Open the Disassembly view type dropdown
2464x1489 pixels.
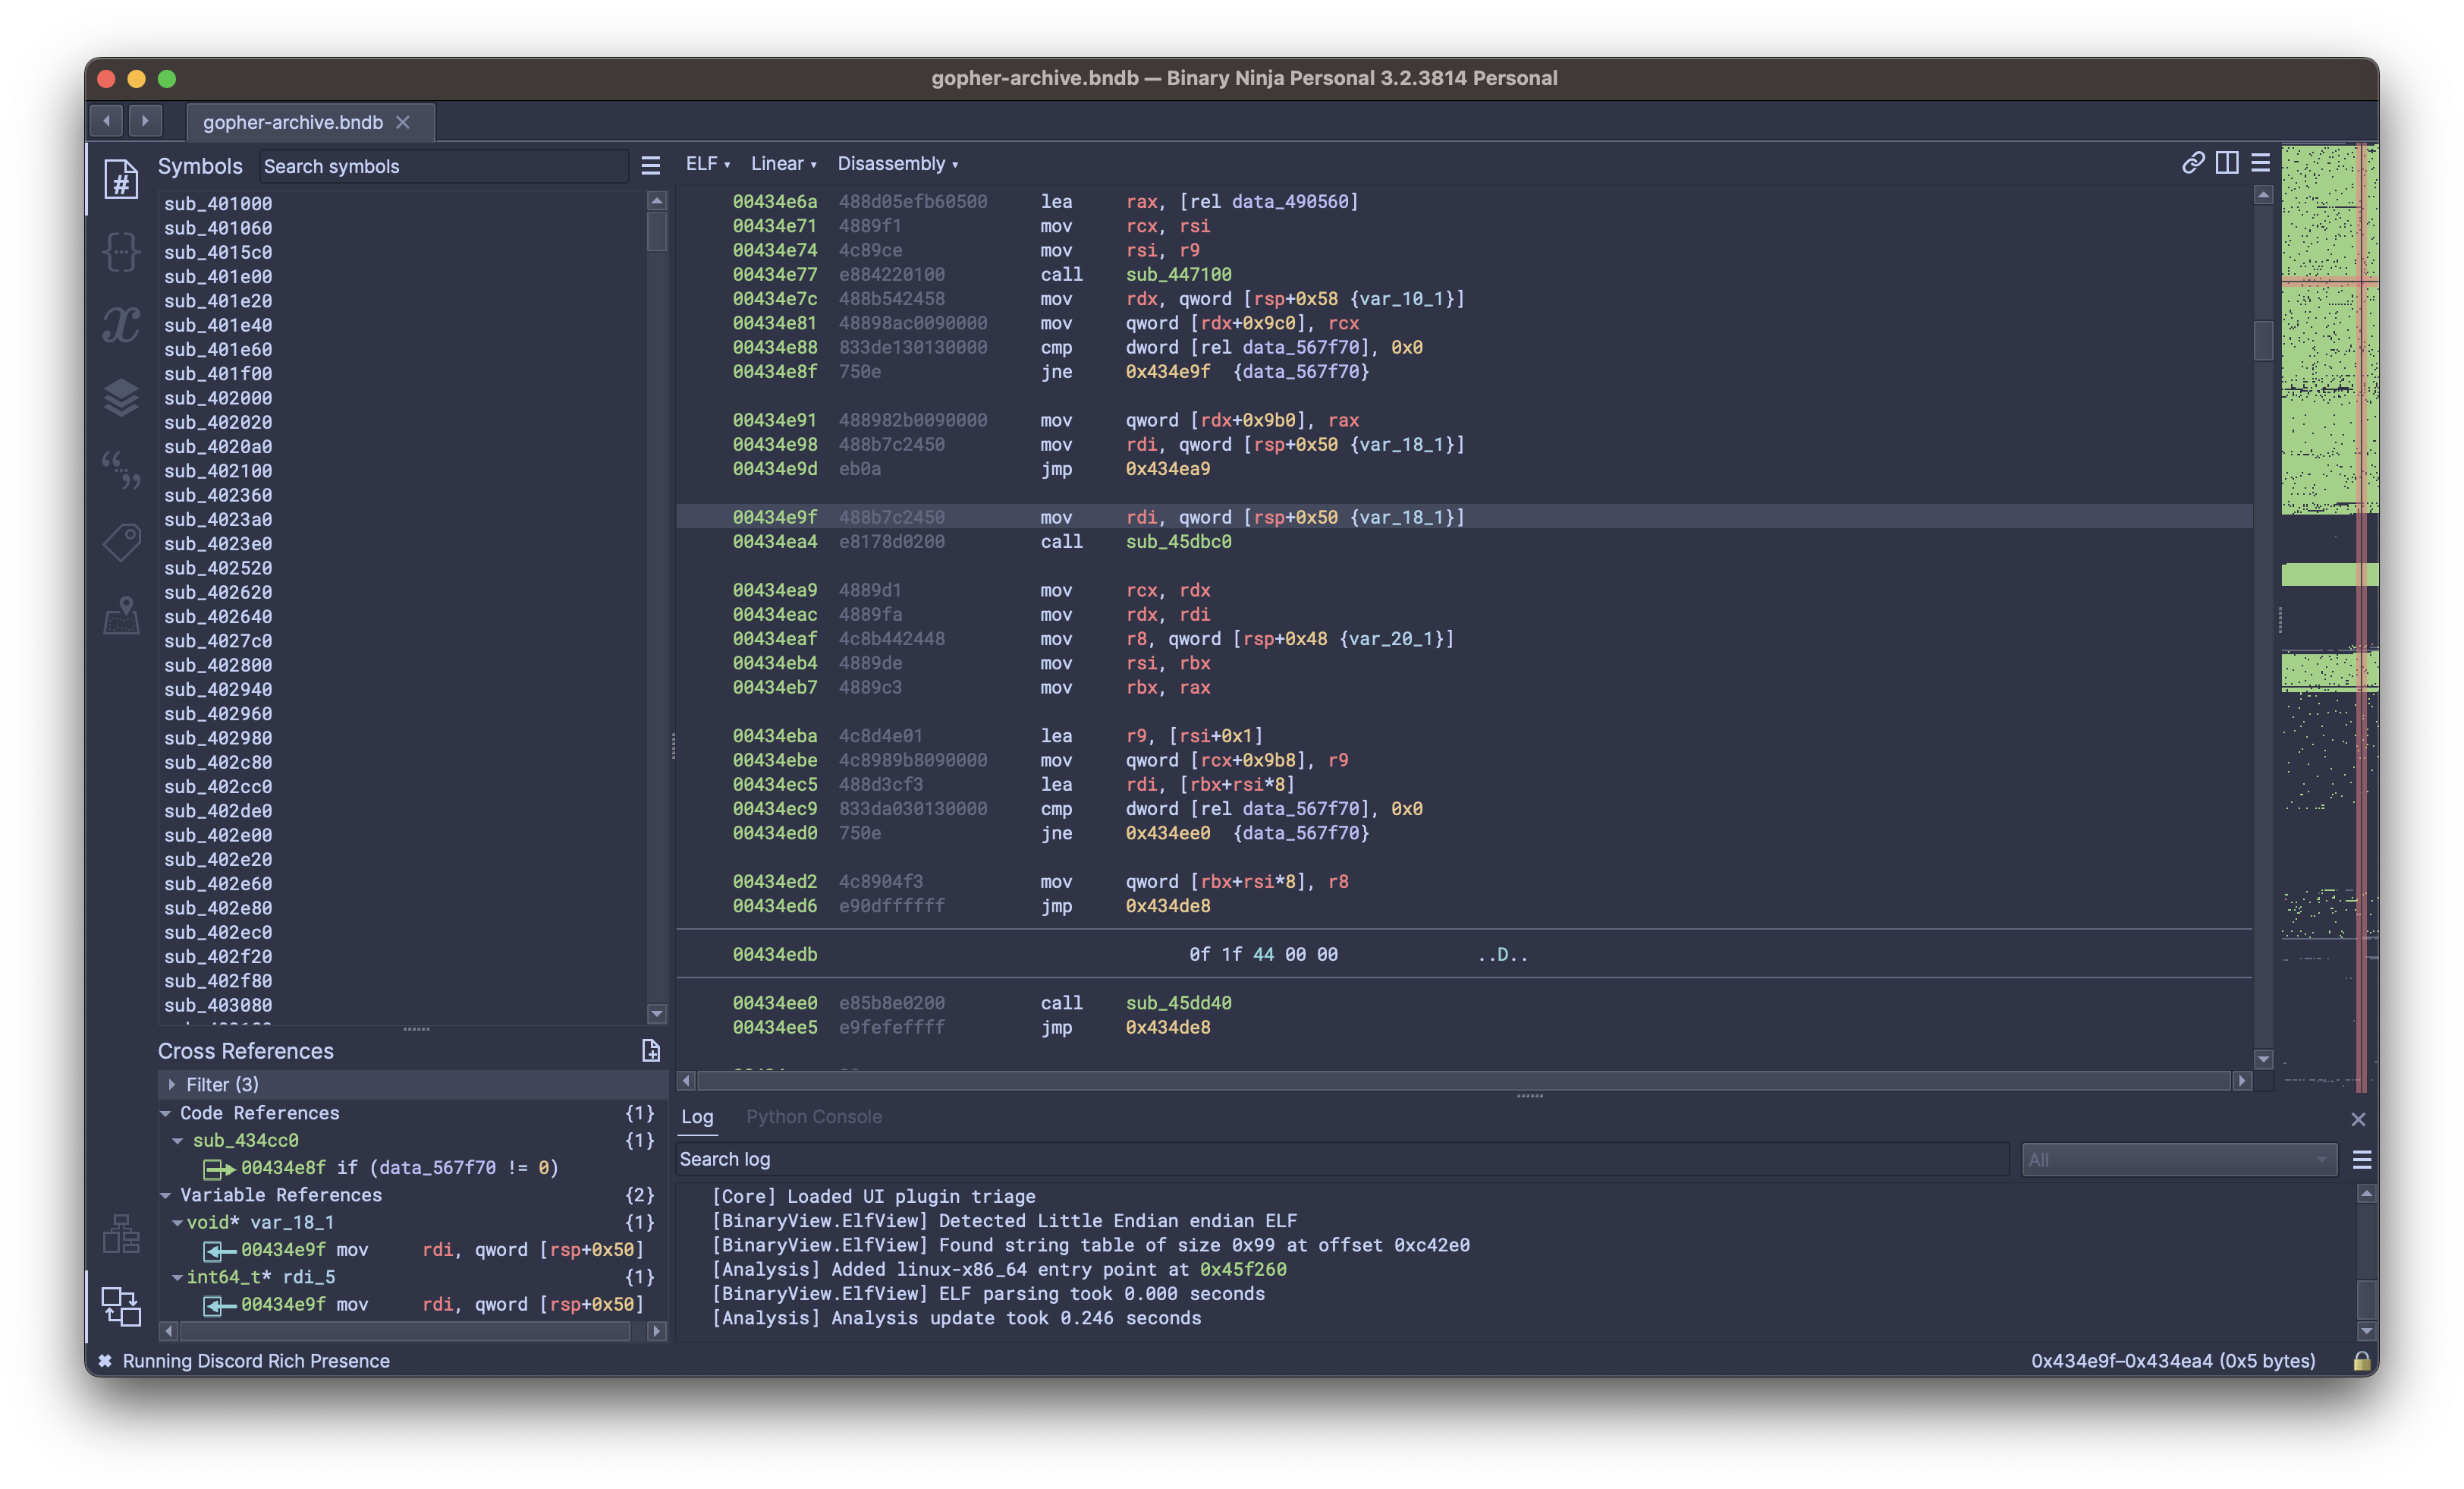[x=897, y=164]
